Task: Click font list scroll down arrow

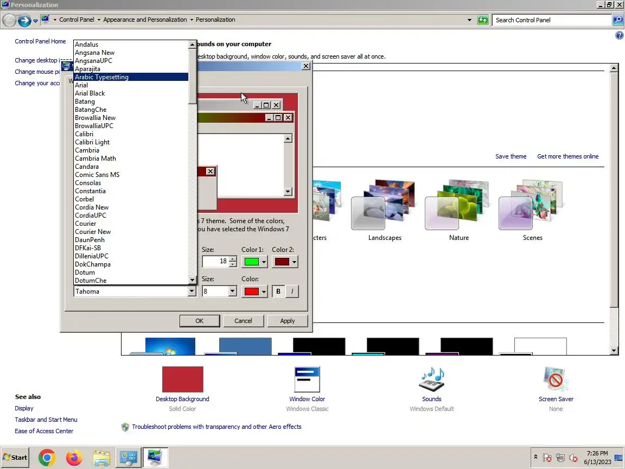Action: coord(192,280)
